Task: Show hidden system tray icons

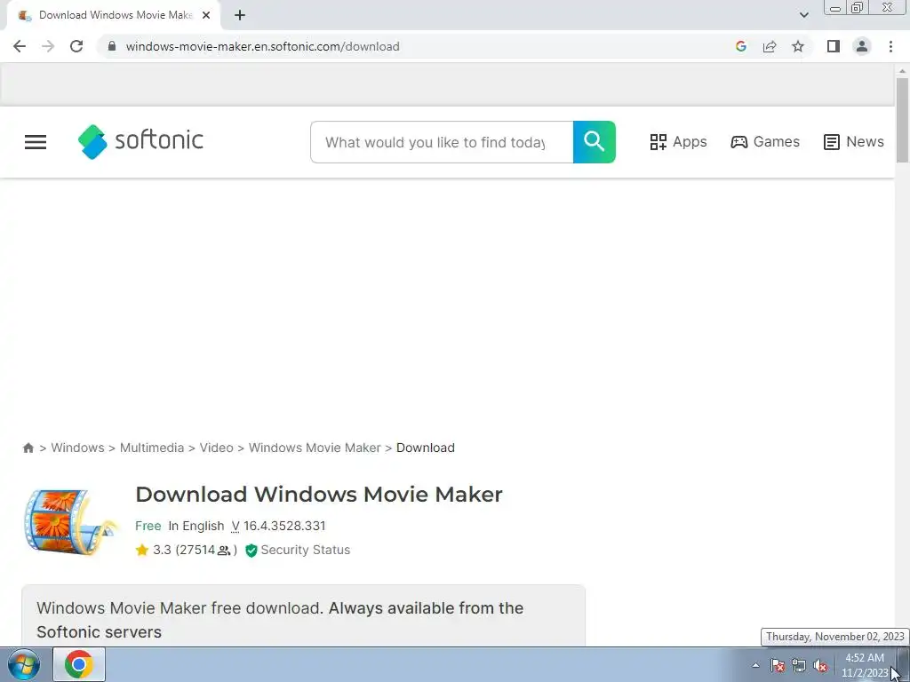Action: 755,665
